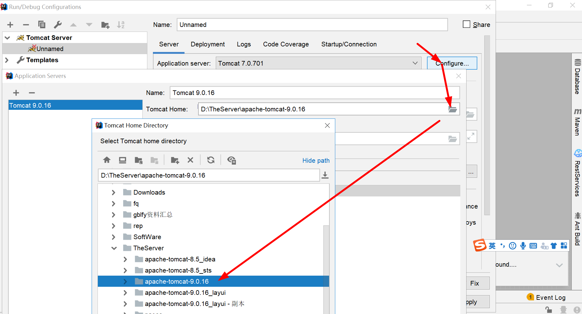Switch to Deployment tab

click(208, 44)
